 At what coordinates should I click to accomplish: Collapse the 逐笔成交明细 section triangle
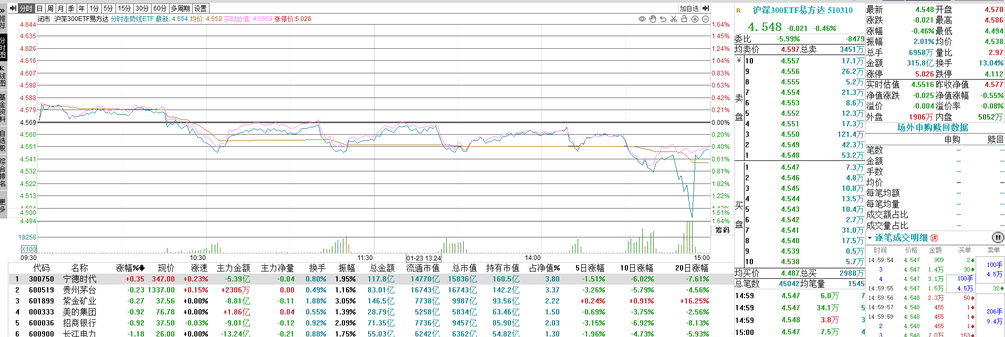click(870, 238)
